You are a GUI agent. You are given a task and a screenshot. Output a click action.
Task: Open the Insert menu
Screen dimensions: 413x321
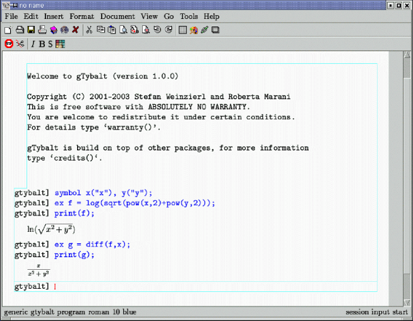[x=54, y=16]
